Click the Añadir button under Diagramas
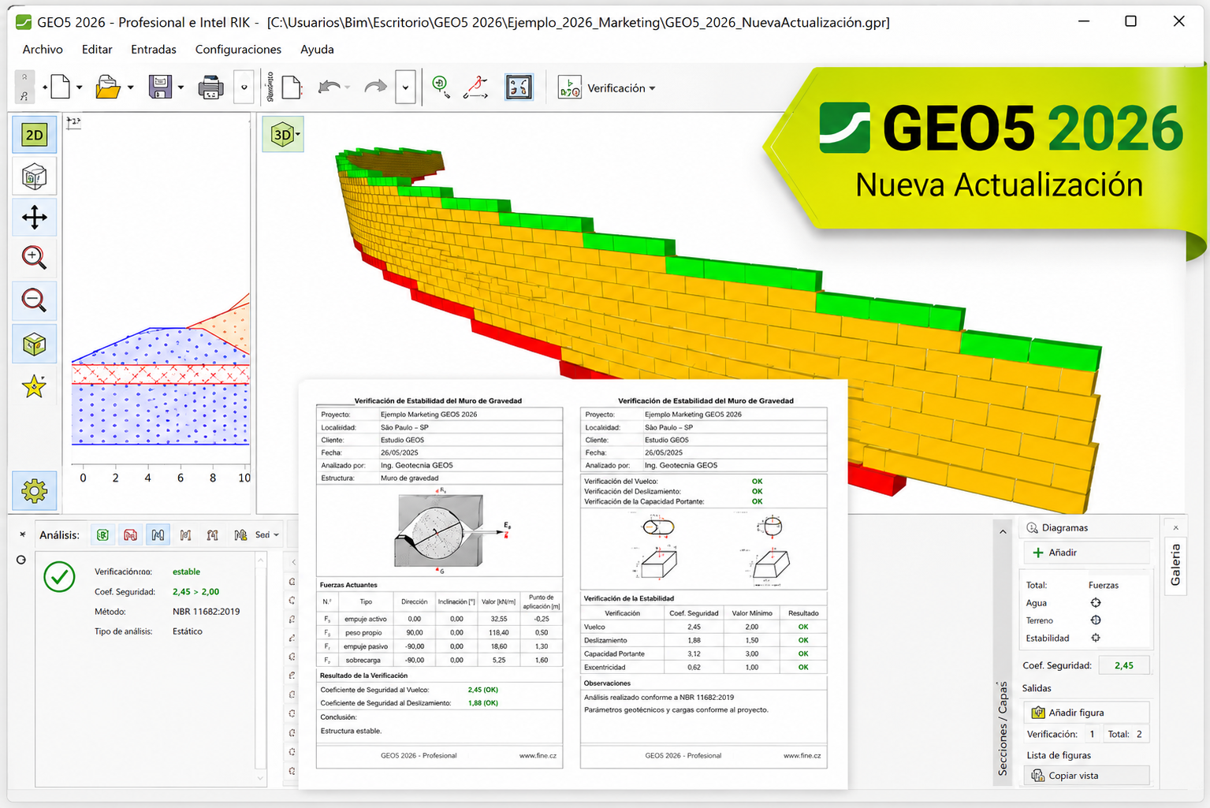 (x=1086, y=553)
